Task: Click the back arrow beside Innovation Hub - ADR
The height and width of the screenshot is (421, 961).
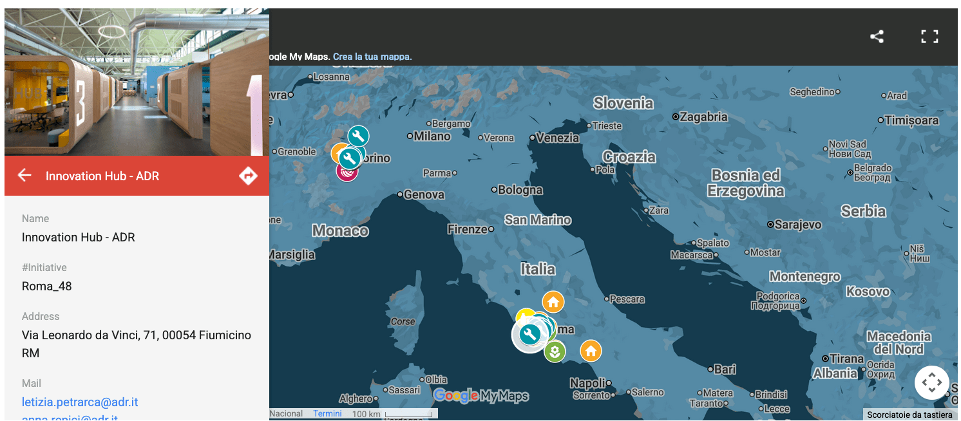Action: click(x=24, y=175)
